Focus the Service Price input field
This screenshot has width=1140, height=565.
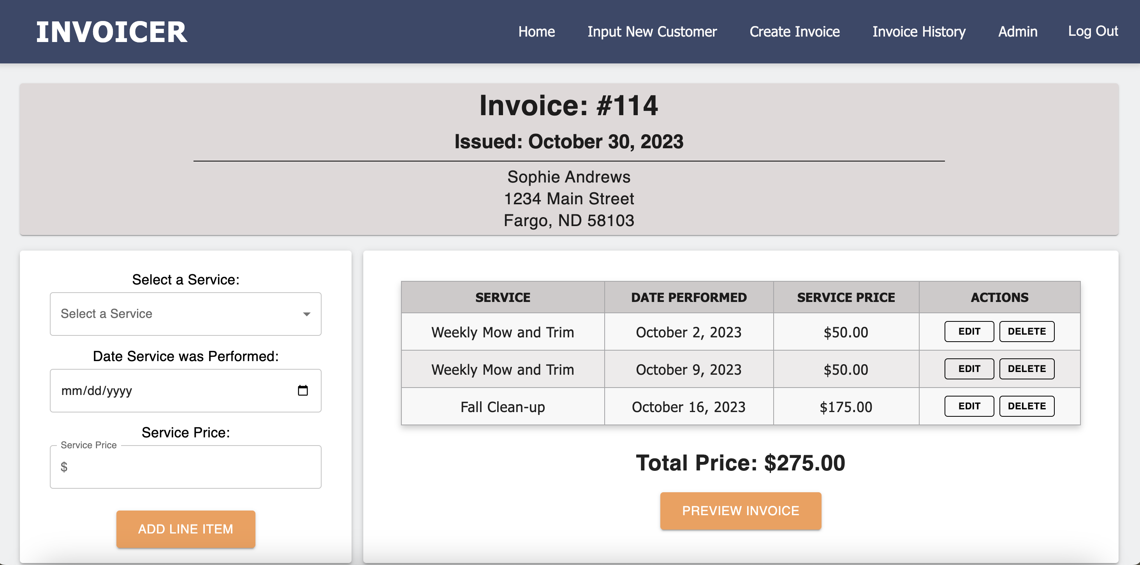click(186, 467)
